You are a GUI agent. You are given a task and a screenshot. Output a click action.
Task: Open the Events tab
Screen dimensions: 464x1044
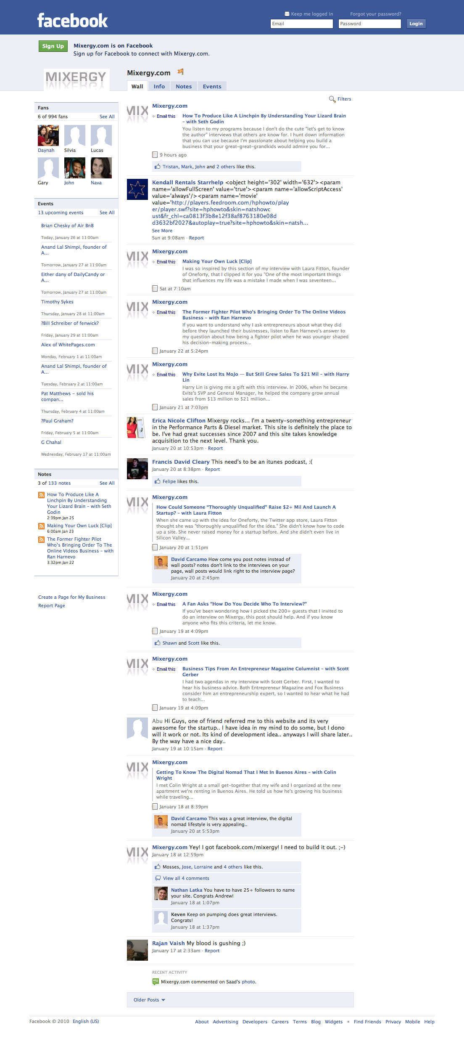click(212, 86)
